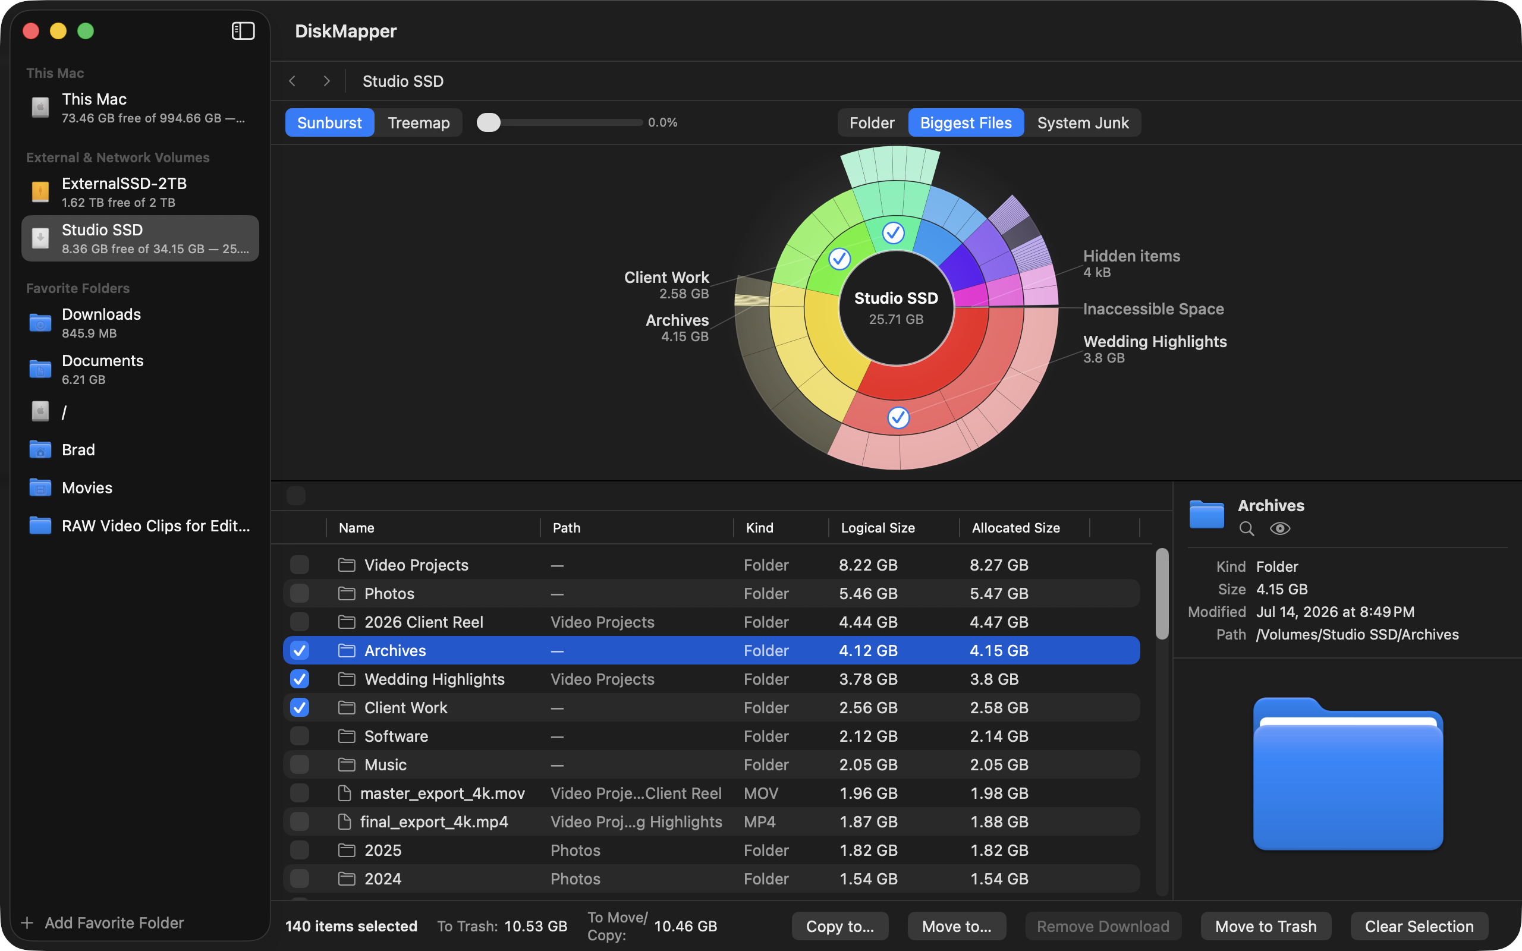
Task: Click the file list vertical scrollbar
Action: tap(1162, 594)
